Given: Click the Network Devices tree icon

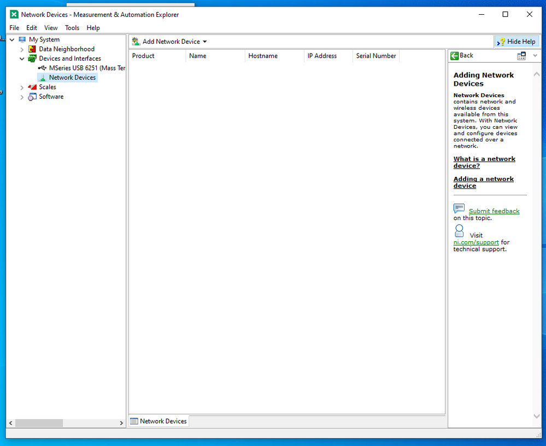Looking at the screenshot, I should (x=42, y=78).
